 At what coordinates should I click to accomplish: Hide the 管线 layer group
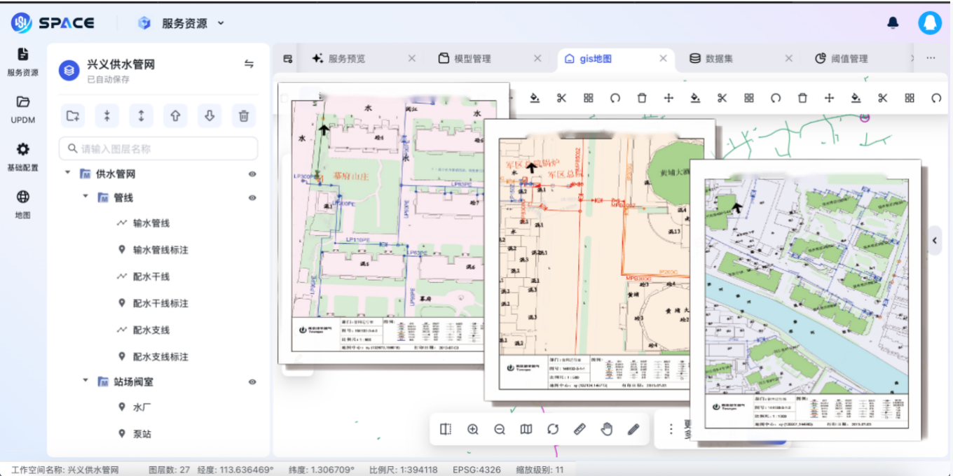252,198
